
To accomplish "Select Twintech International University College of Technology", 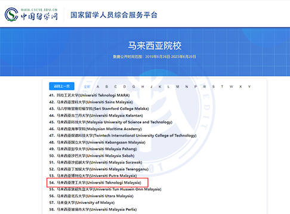I will [123, 136].
